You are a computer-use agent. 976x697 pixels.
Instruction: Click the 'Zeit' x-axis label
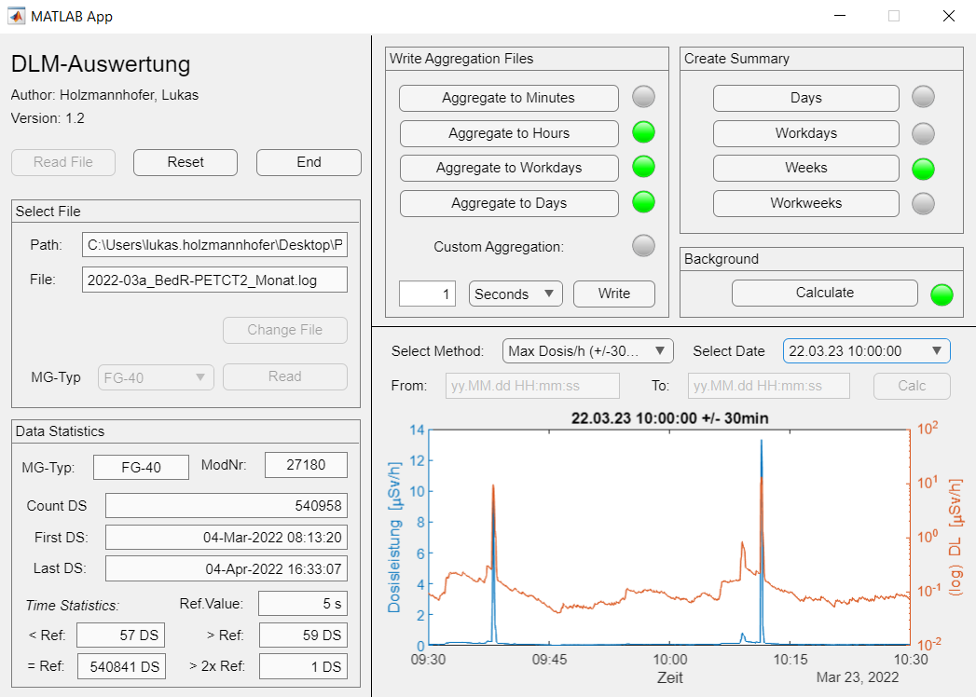[669, 677]
